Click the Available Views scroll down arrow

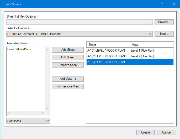(x=47, y=109)
